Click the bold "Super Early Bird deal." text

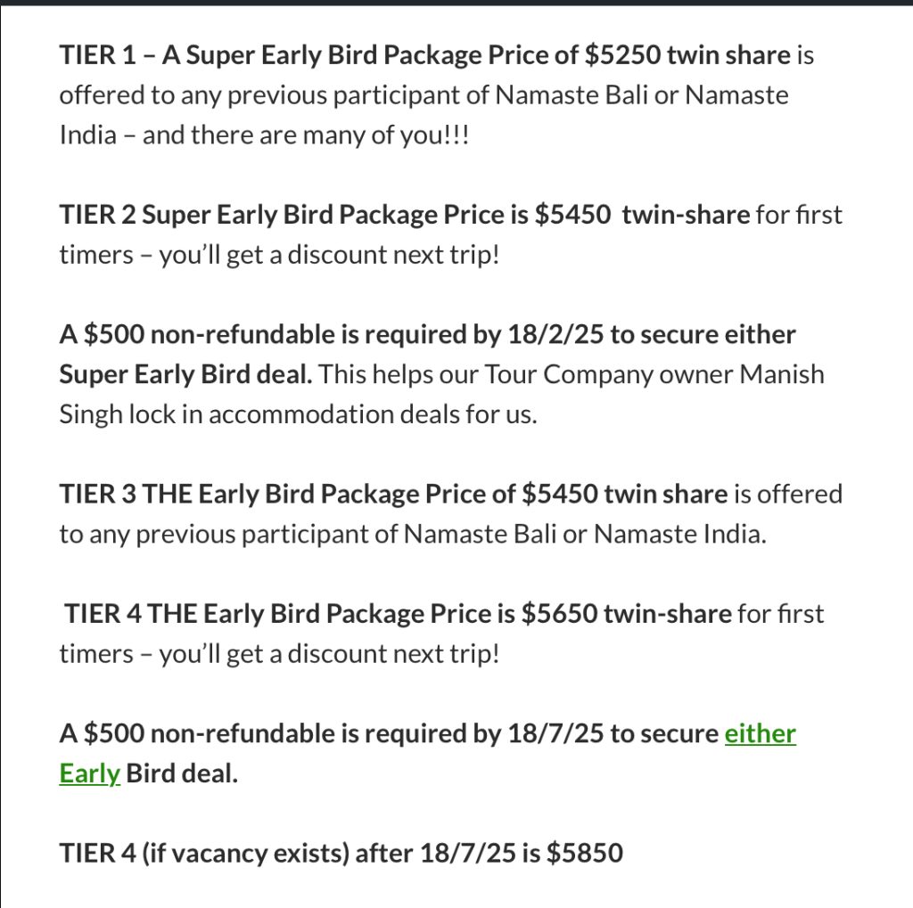click(185, 375)
